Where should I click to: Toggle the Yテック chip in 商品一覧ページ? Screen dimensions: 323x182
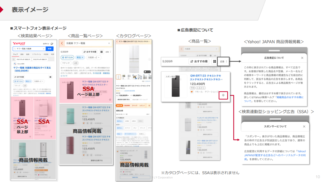pyautogui.click(x=66, y=63)
